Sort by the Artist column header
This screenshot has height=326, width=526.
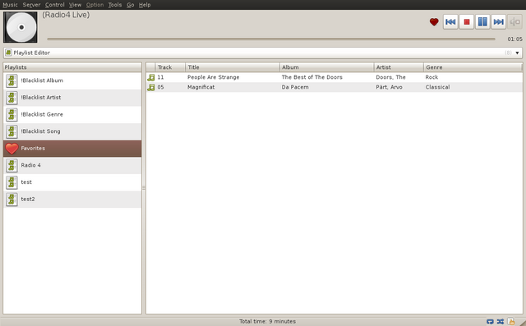pyautogui.click(x=399, y=67)
